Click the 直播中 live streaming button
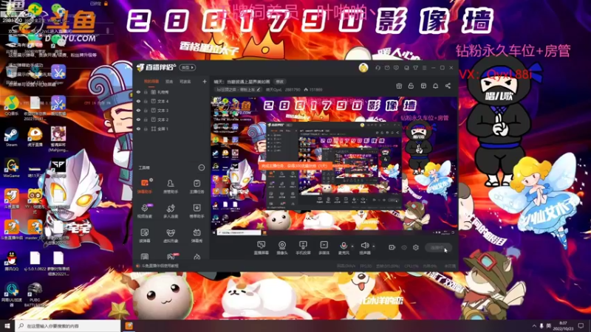This screenshot has height=332, width=591. click(x=438, y=247)
